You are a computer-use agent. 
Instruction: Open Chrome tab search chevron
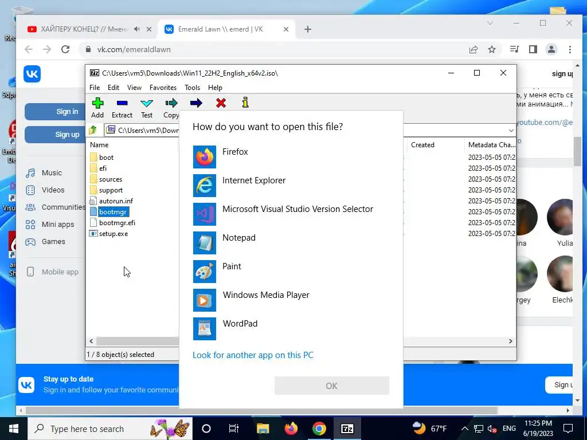[490, 23]
